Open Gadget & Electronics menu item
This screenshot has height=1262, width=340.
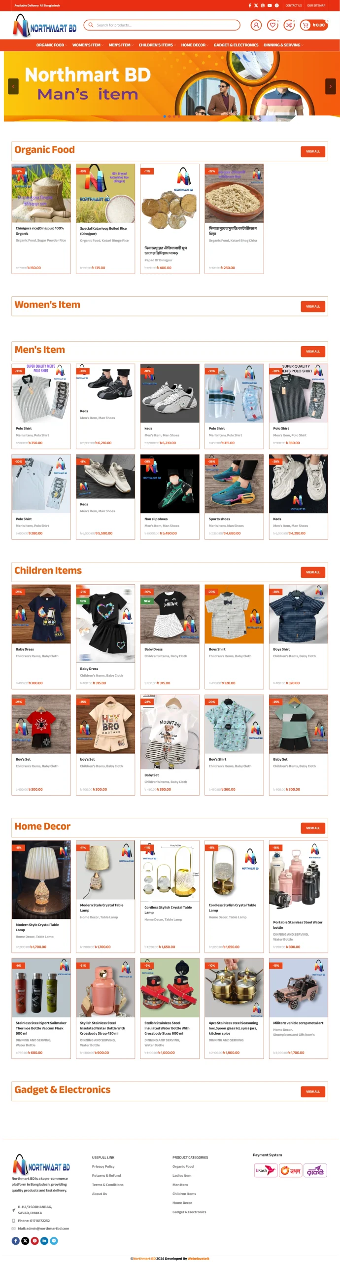point(236,45)
